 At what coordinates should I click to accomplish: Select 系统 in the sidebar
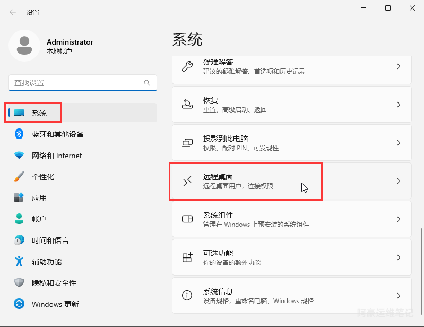(x=83, y=113)
